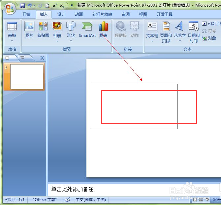
Task: Select slide 1 thumbnail
Action: (27, 77)
